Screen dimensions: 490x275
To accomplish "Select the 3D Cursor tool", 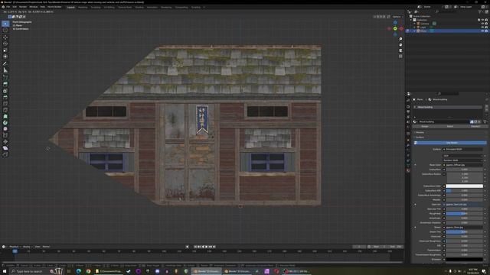I will tap(5, 31).
